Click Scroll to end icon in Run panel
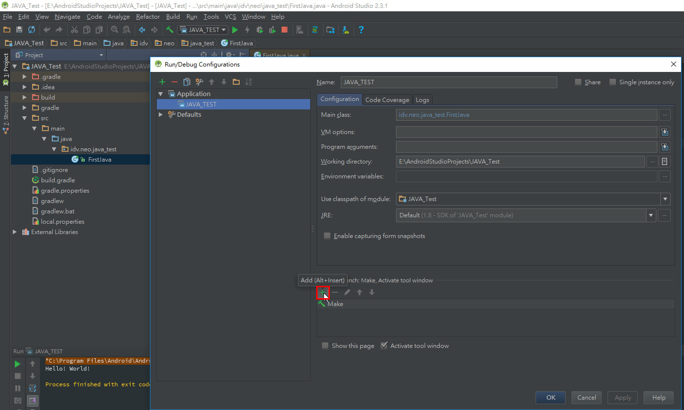This screenshot has width=684, height=410. pos(33,401)
